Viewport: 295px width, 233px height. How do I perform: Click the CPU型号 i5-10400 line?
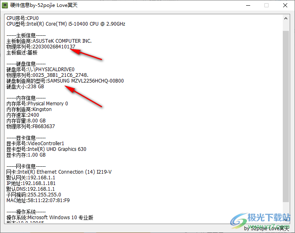[x=66, y=24]
